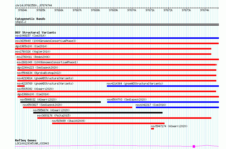Click nsv4228769 (gnomADStructuralVariants) label

(x=45, y=84)
